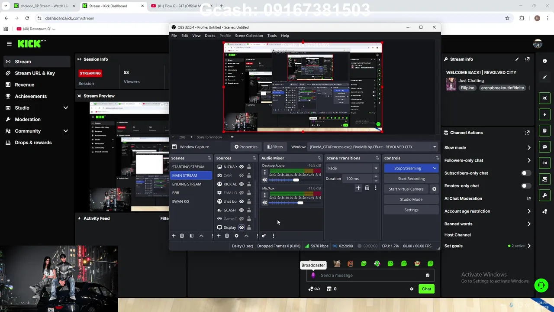
Task: Click Start Recording button
Action: 411,179
